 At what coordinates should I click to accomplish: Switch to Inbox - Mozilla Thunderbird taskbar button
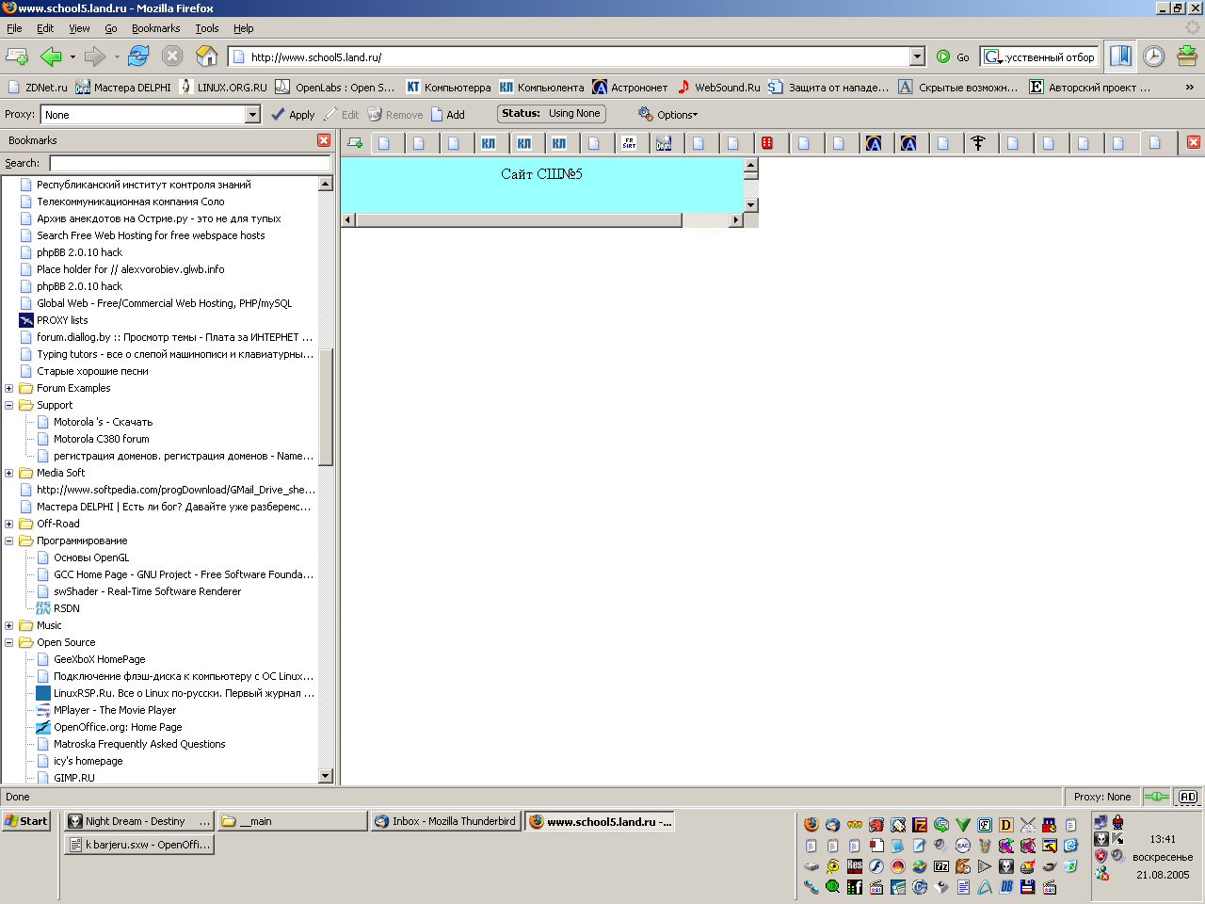(445, 821)
